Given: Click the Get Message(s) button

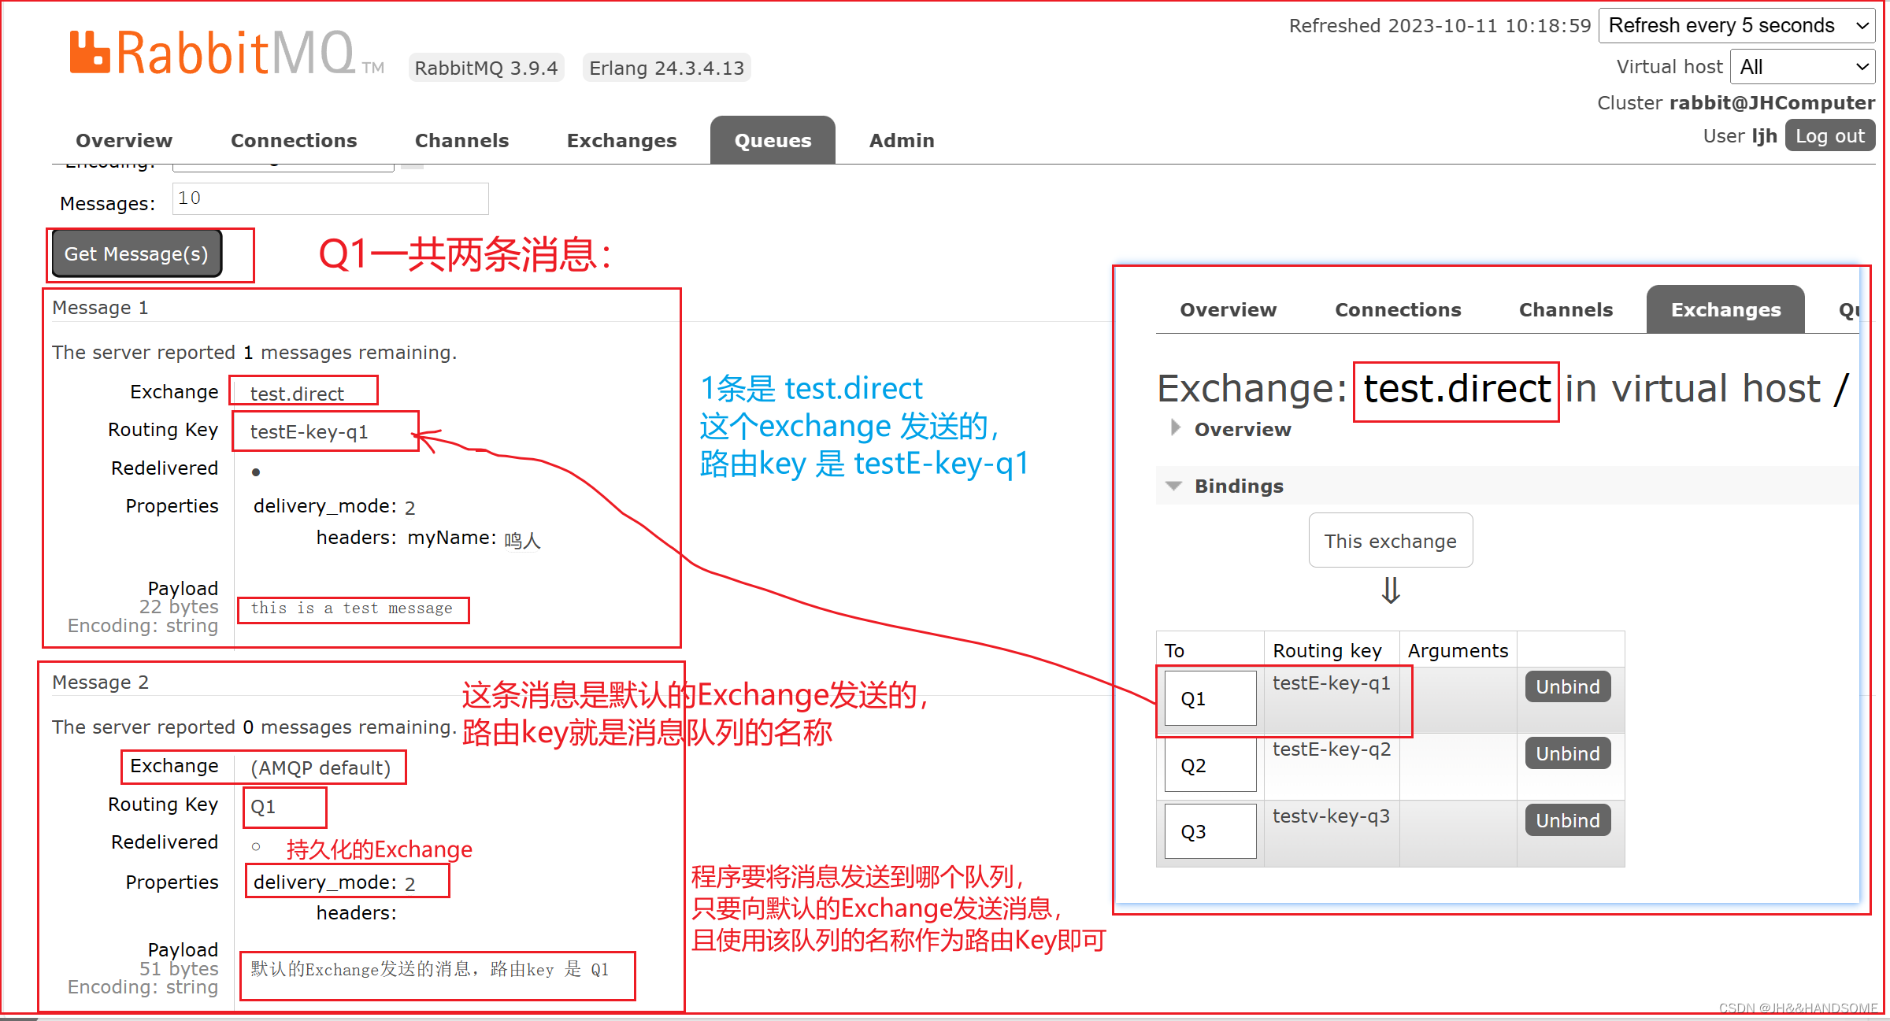Looking at the screenshot, I should [x=136, y=253].
